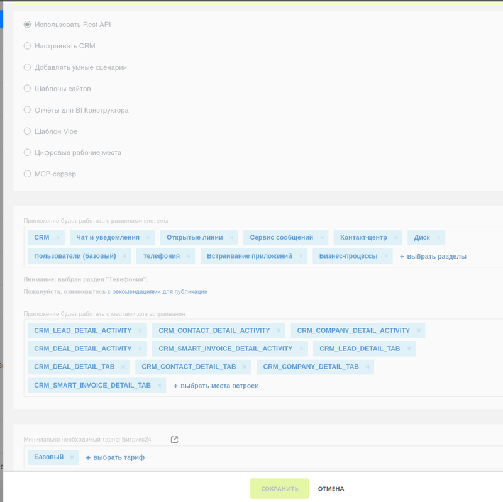Remove the CRM_COMPANY_DETAIL_TAB placement tag

pyautogui.click(x=367, y=367)
